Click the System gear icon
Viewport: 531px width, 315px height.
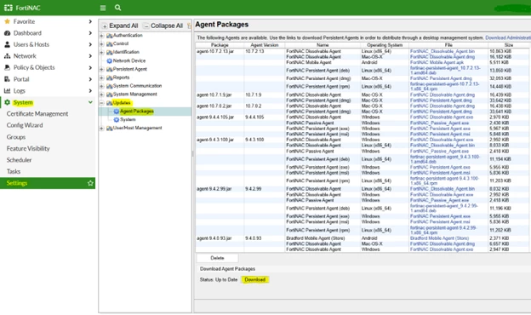pos(7,102)
